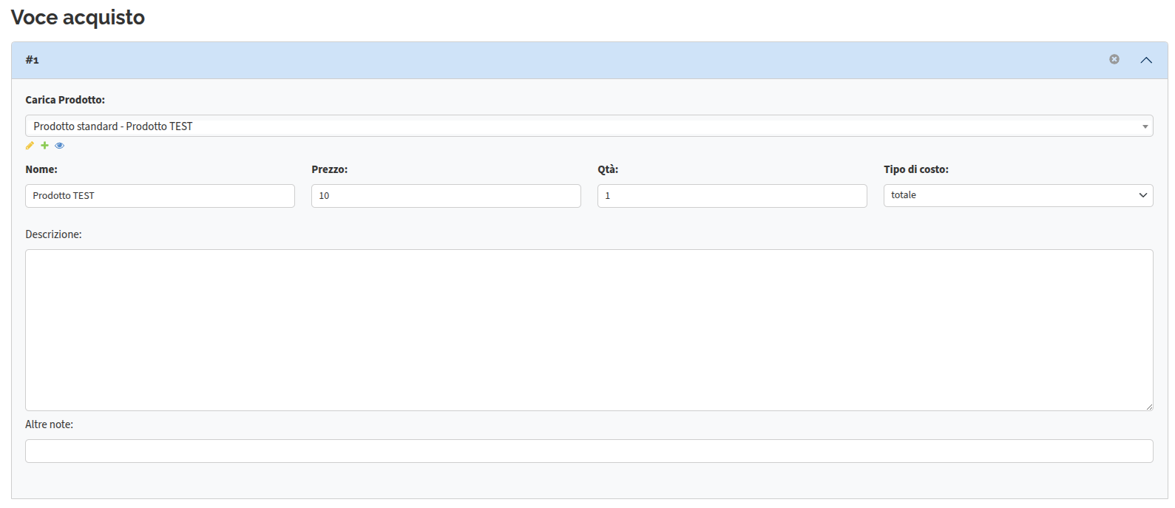The height and width of the screenshot is (508, 1175).
Task: Click the Qtà label
Action: pyautogui.click(x=608, y=169)
